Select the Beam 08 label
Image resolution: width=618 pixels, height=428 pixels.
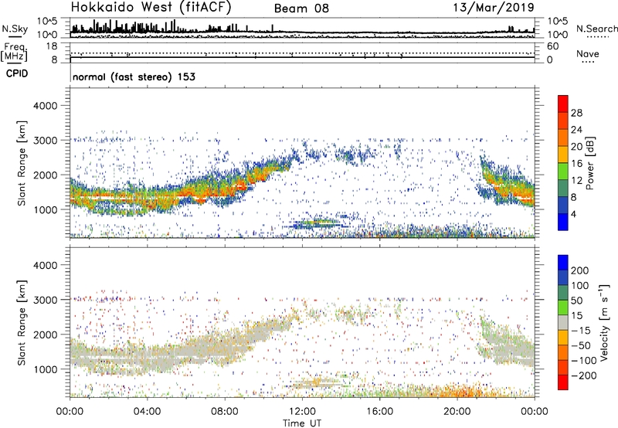301,8
